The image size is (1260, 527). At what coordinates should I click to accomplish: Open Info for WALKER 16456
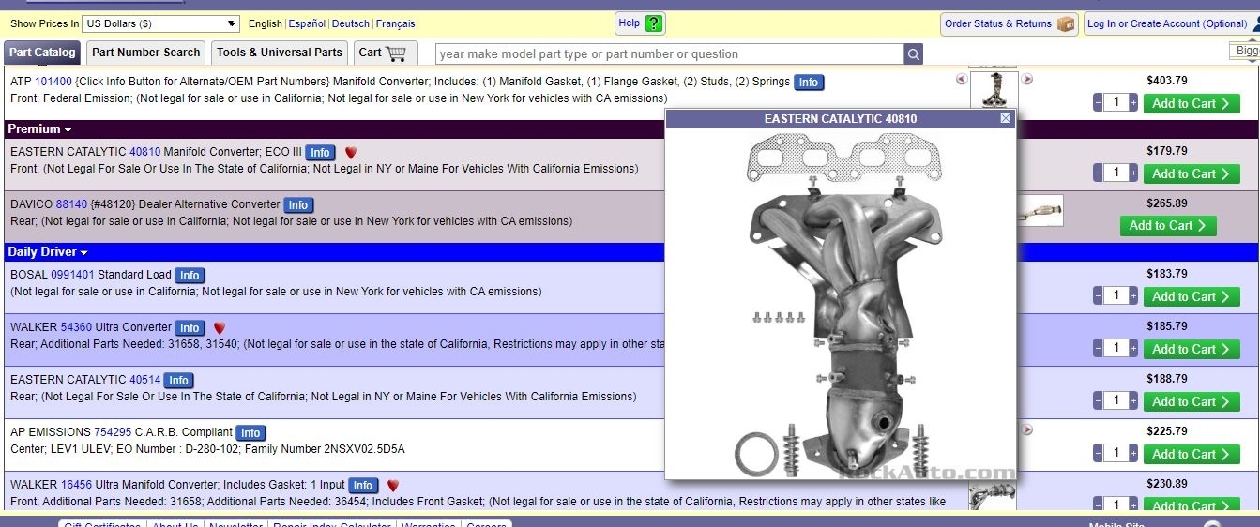tap(363, 486)
